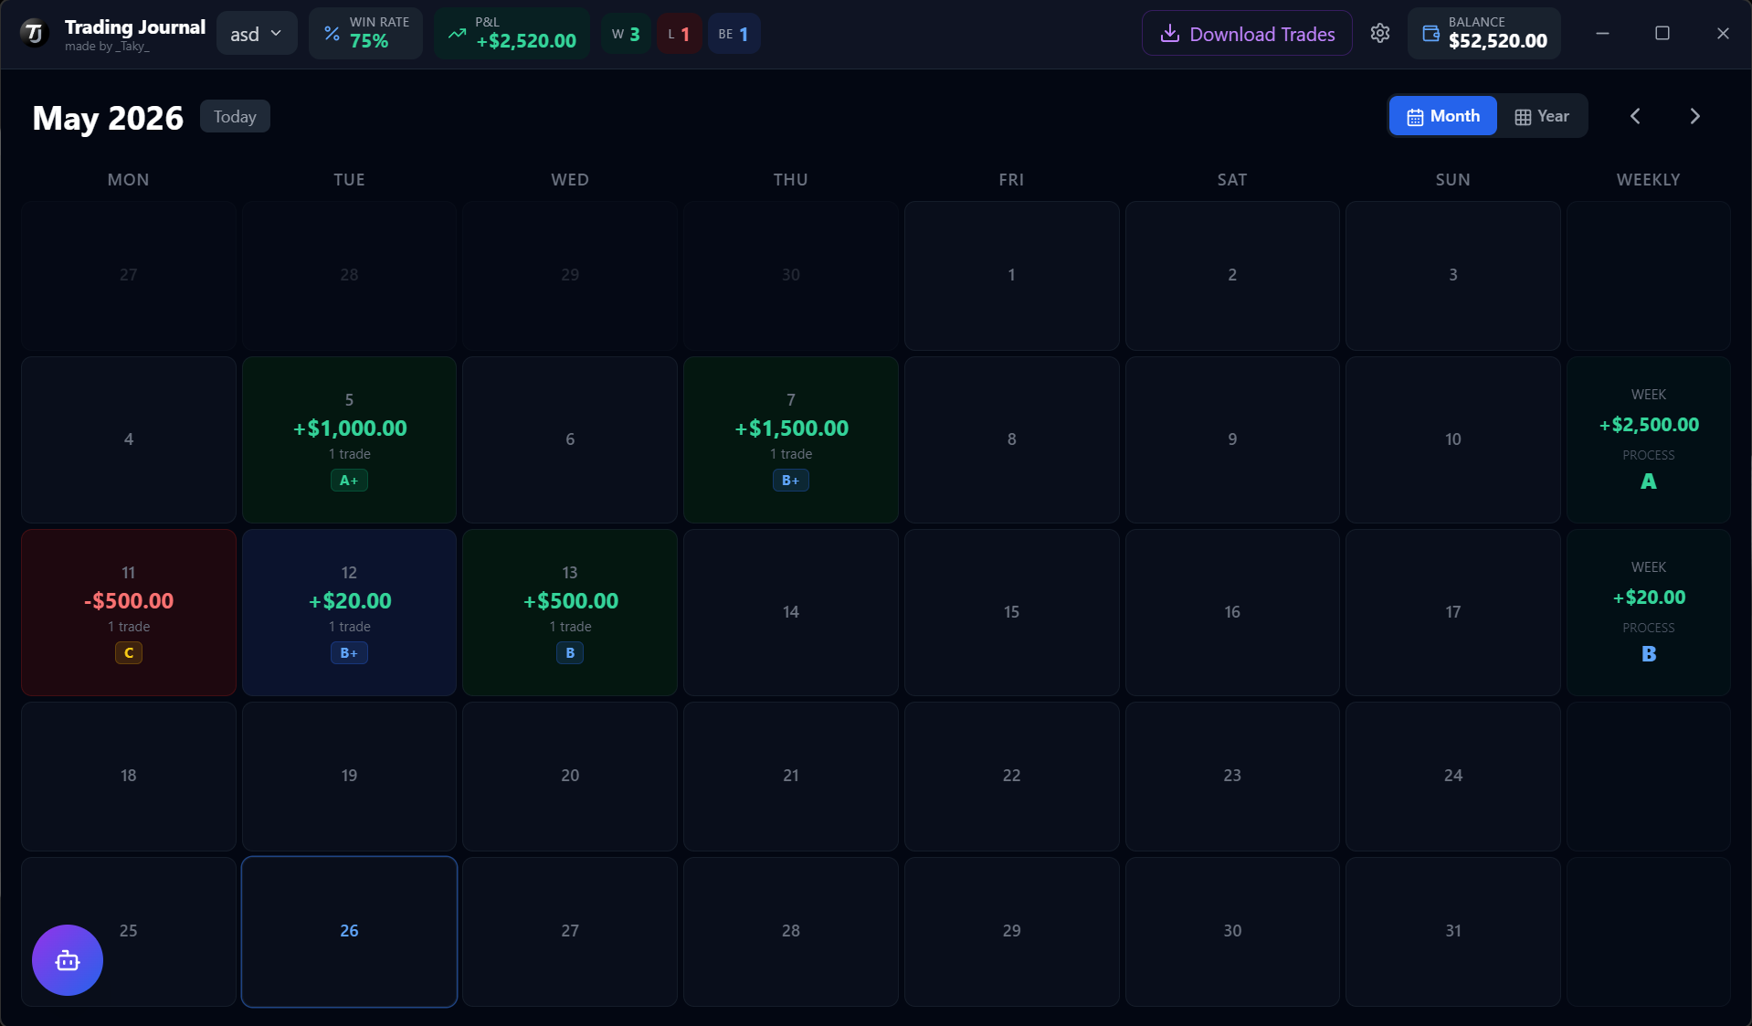1752x1026 pixels.
Task: Click the +$2,520.00 P&L value
Action: 526,41
